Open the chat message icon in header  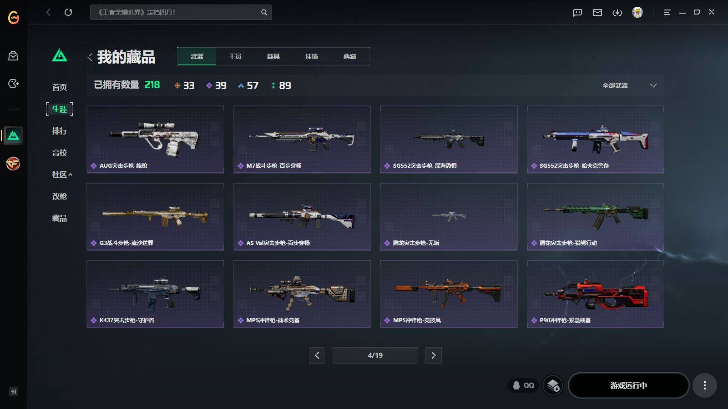(x=577, y=12)
